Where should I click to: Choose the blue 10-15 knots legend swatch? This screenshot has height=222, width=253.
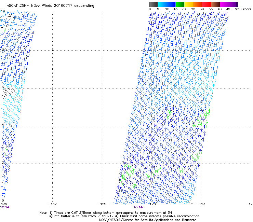(171, 4)
